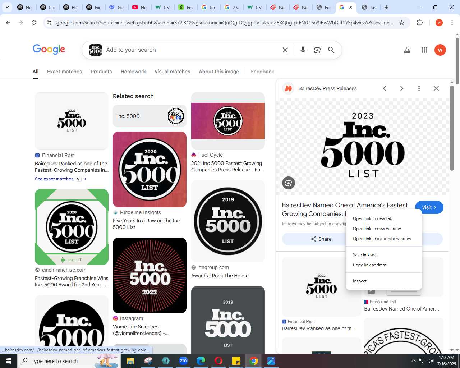Open side panel three-dot options menu
Screen dimensions: 460x368
click(x=419, y=88)
